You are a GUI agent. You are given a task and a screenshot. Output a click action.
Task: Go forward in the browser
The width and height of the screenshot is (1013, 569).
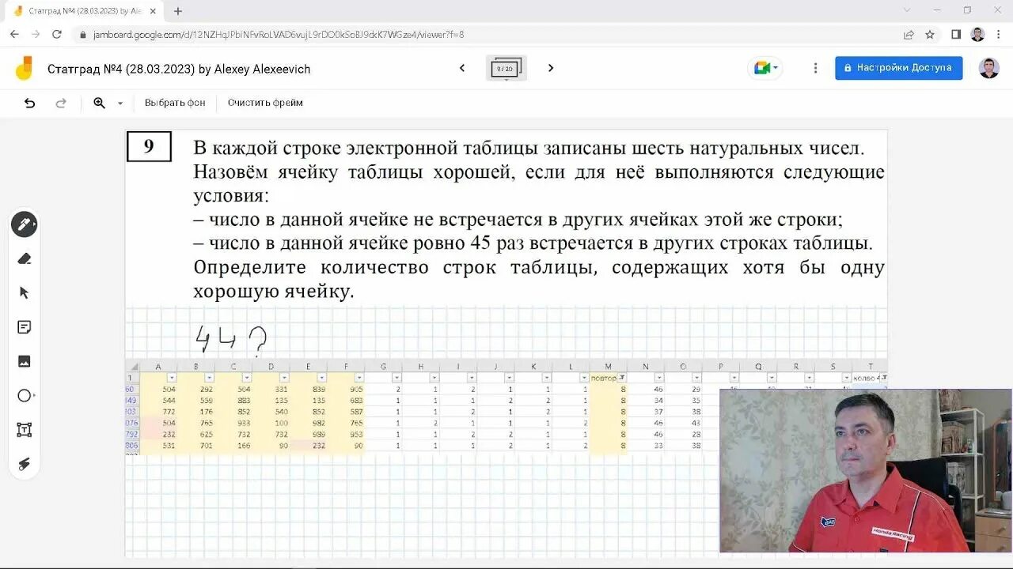click(36, 35)
